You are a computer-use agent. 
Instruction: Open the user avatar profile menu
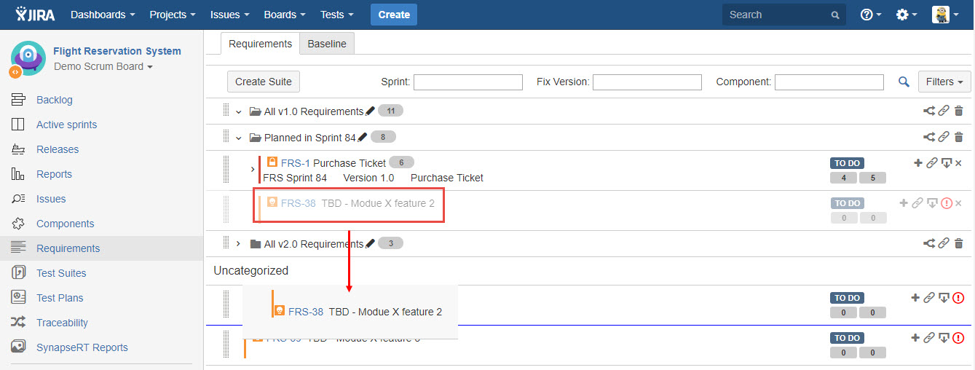point(945,15)
